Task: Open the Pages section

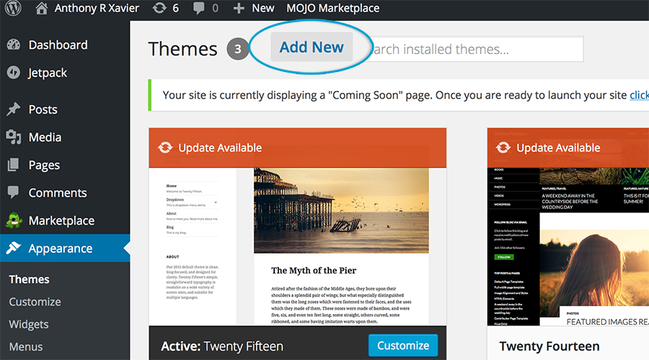Action: click(x=44, y=166)
